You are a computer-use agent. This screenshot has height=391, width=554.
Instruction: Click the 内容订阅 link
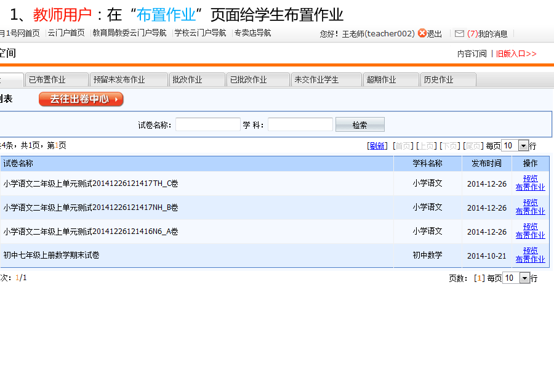coord(472,54)
